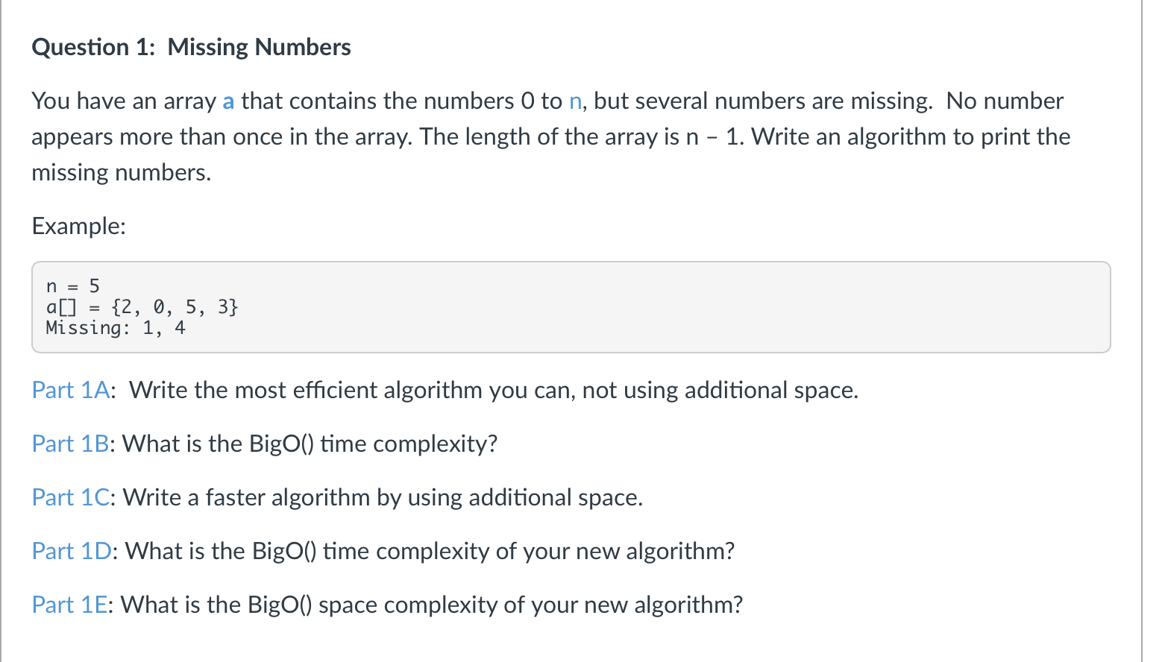Click the "Question 1: Missing Numbers" heading
This screenshot has width=1165, height=662.
(191, 47)
